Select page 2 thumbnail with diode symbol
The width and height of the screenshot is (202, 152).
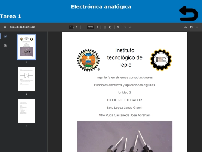pos(27,79)
